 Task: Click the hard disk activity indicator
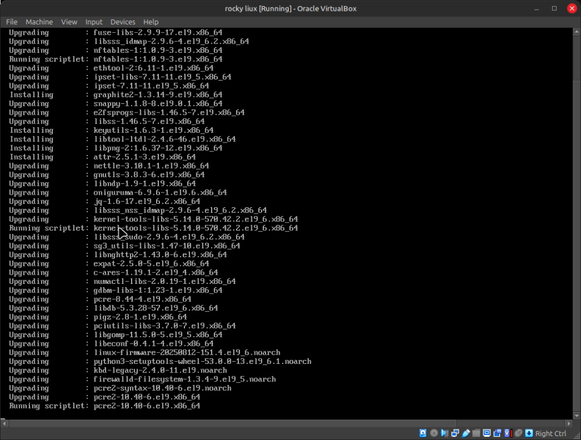[x=423, y=433]
